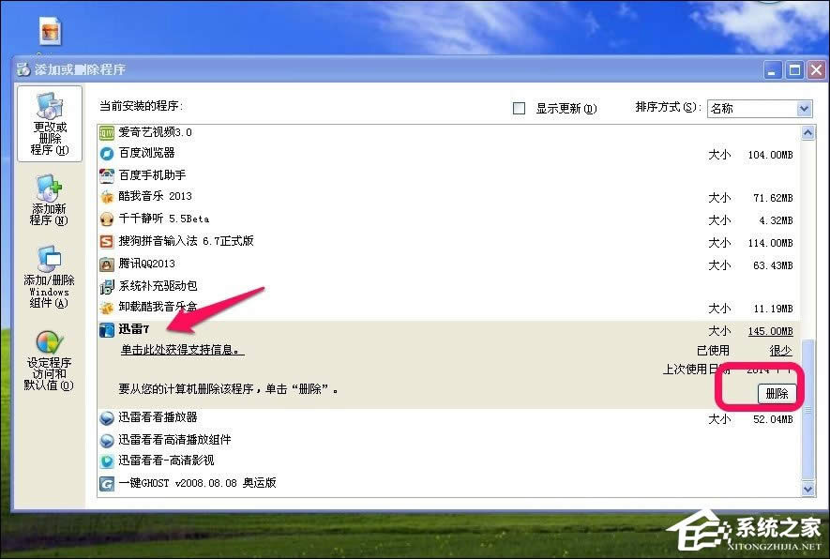Image resolution: width=830 pixels, height=559 pixels.
Task: Click the 百度手机助手 program icon
Action: coord(107,175)
